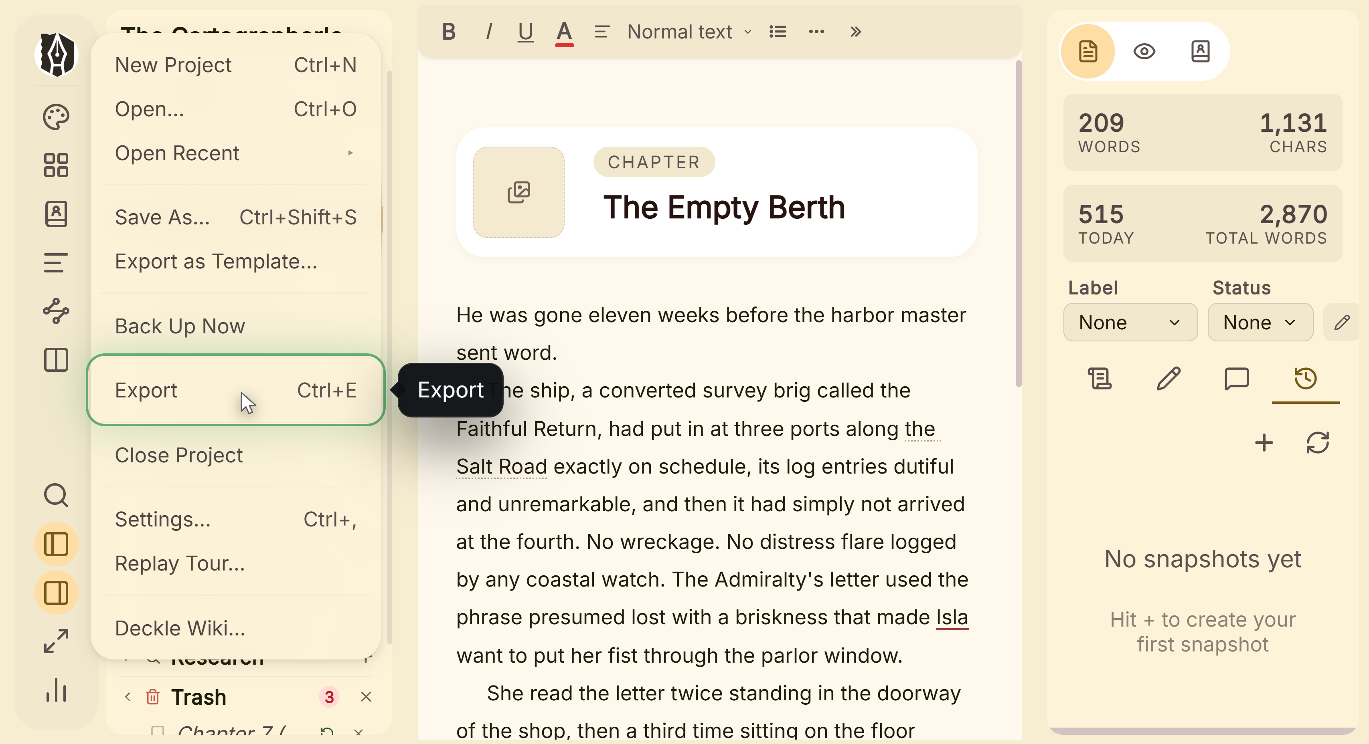Open the statistics bar chart icon
1369x744 pixels.
point(56,690)
